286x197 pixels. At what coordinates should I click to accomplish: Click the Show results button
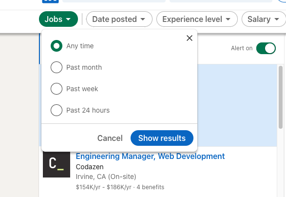point(162,138)
